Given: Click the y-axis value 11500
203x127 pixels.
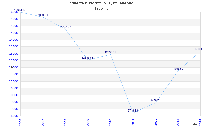Looking at the screenshot, I should 13,74.
